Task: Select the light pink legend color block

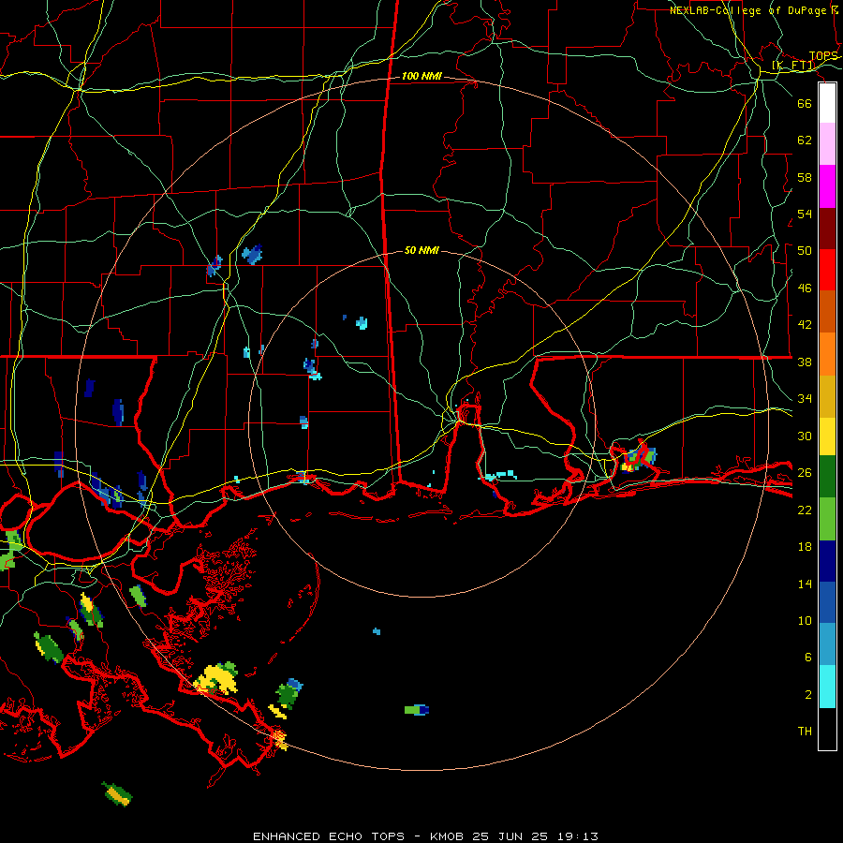Action: (x=827, y=143)
